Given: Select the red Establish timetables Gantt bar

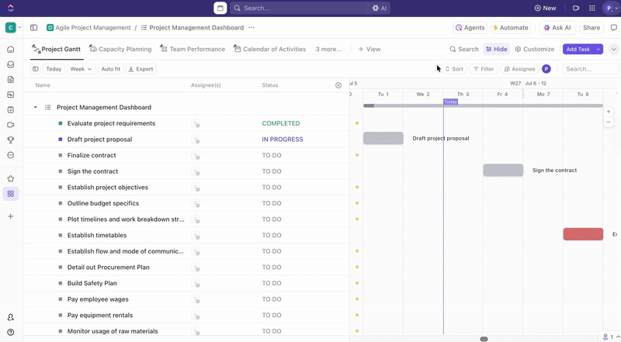Looking at the screenshot, I should [x=583, y=234].
